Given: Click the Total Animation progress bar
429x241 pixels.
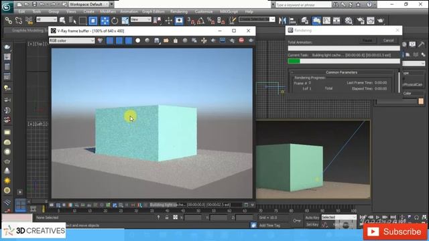Looking at the screenshot, I should pos(344,48).
